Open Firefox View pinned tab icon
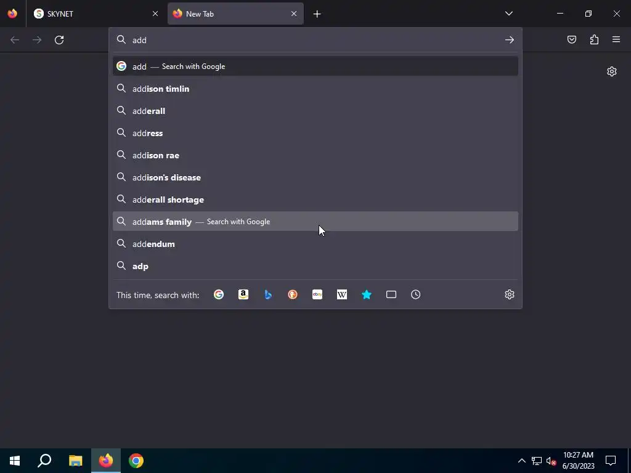This screenshot has width=631, height=473. pos(12,14)
